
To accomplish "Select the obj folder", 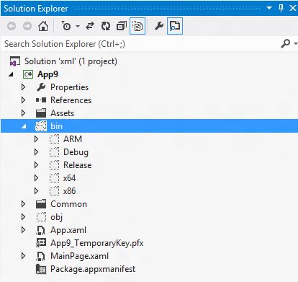I will pyautogui.click(x=57, y=217).
